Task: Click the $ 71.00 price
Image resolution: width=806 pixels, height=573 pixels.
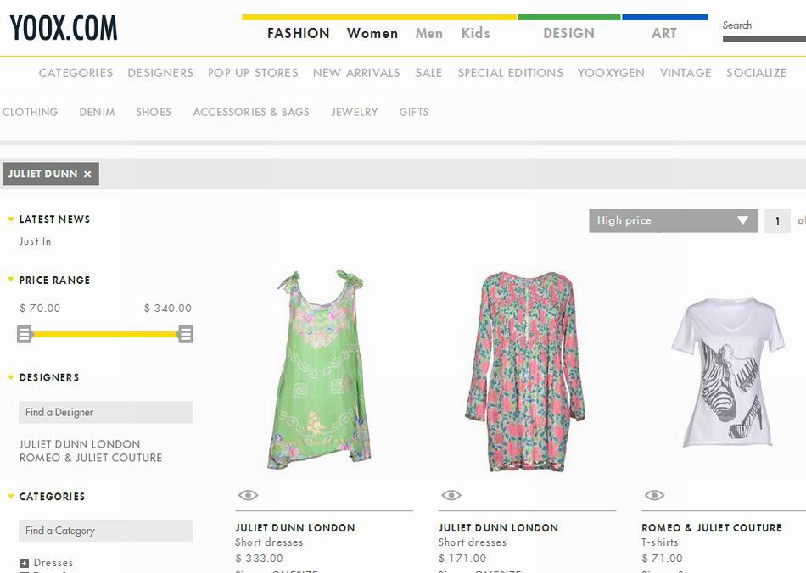Action: pos(662,558)
